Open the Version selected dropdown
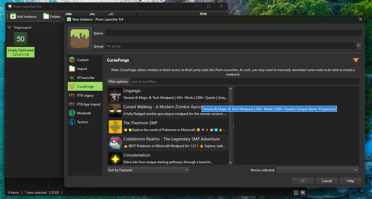The image size is (372, 199). pos(318,170)
